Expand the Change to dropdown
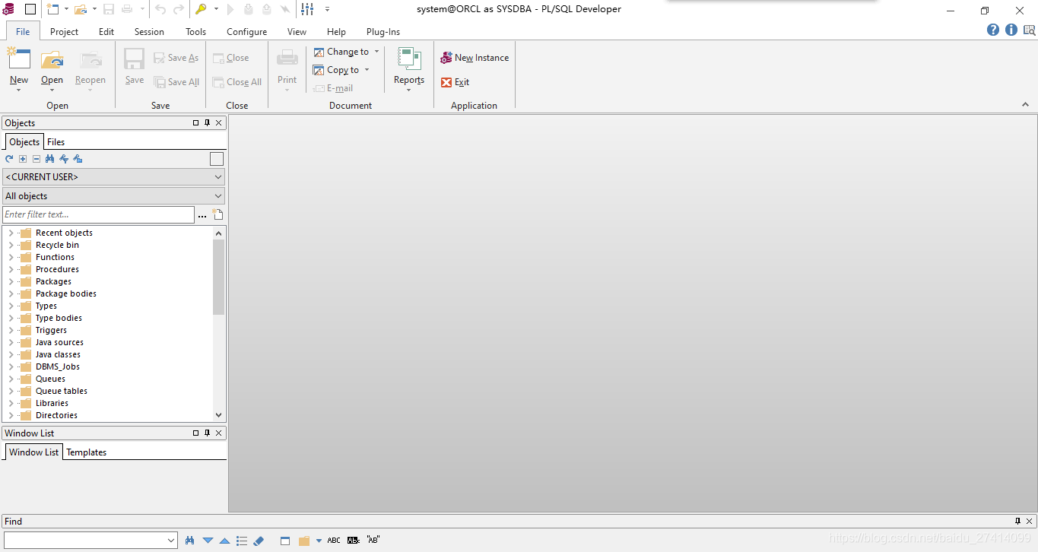This screenshot has height=552, width=1038. click(376, 52)
